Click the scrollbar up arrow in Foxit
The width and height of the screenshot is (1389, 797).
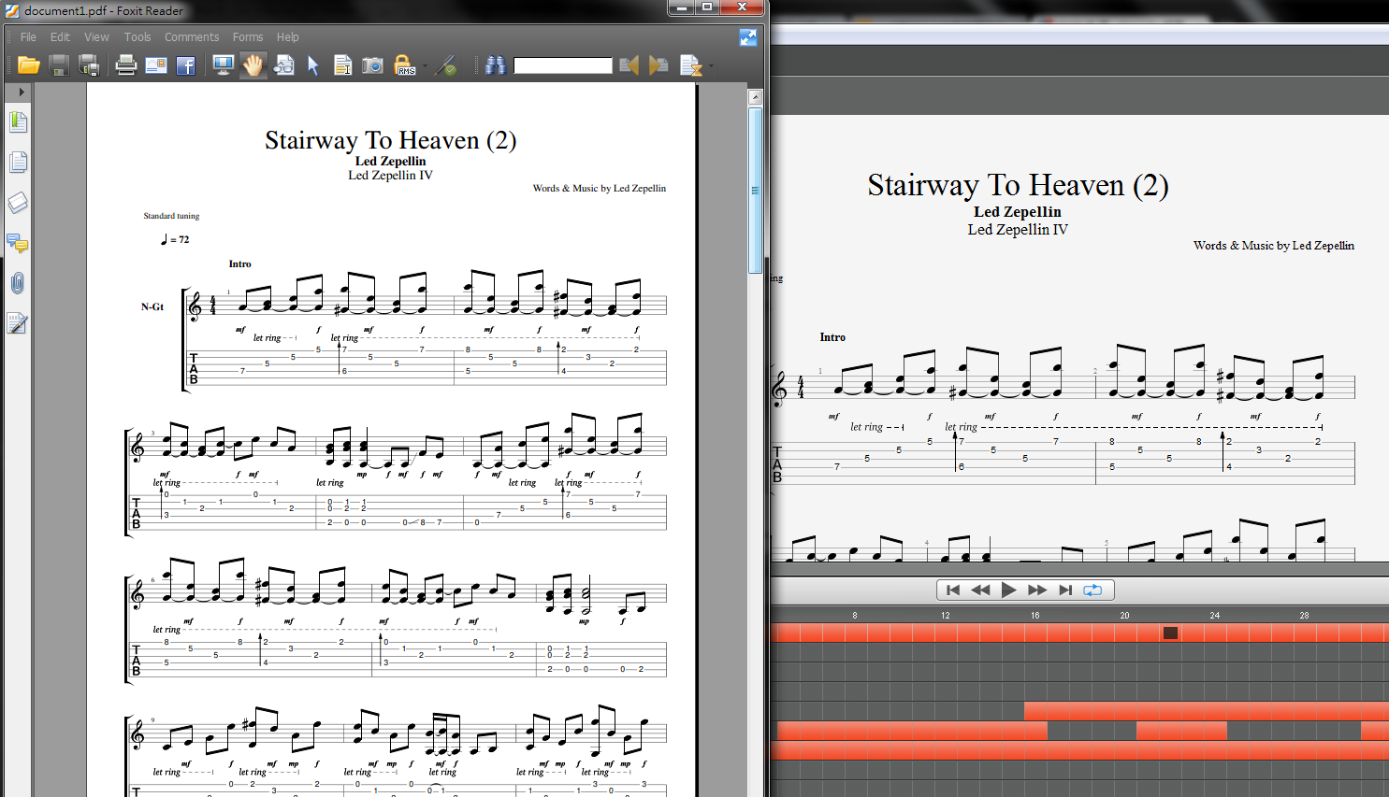coord(755,97)
